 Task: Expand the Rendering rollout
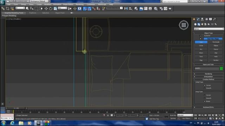208,74
